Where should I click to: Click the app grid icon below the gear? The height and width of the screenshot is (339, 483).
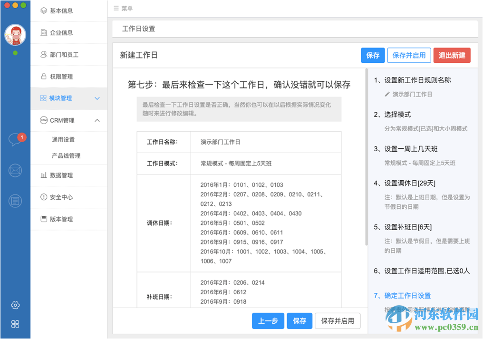click(15, 324)
